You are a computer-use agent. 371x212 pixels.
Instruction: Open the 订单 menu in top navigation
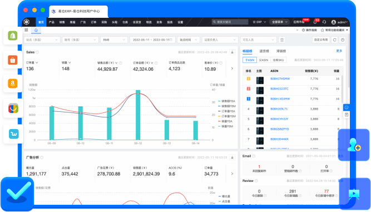pyautogui.click(x=93, y=22)
